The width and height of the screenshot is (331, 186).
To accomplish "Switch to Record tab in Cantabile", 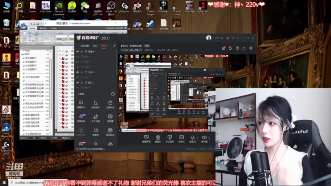I will [x=43, y=28].
